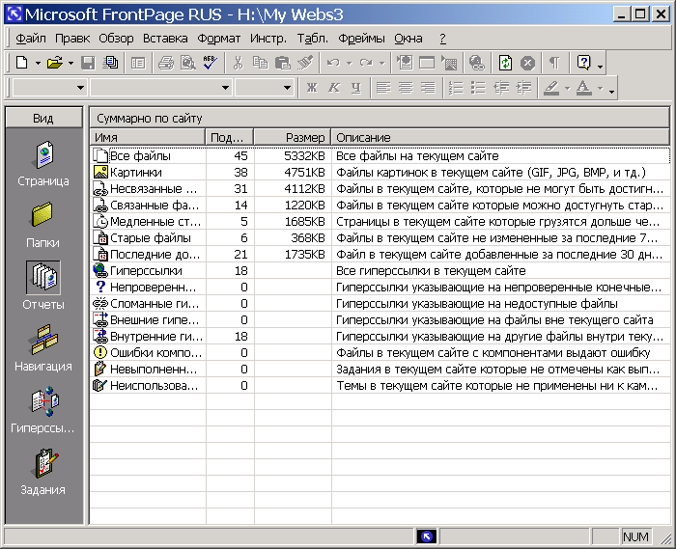Click the Cut scissors icon
The width and height of the screenshot is (676, 549).
coord(238,63)
